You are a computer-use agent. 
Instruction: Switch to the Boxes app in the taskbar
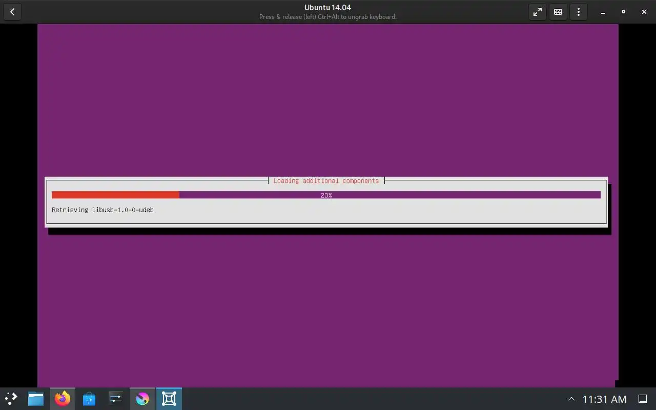(169, 398)
